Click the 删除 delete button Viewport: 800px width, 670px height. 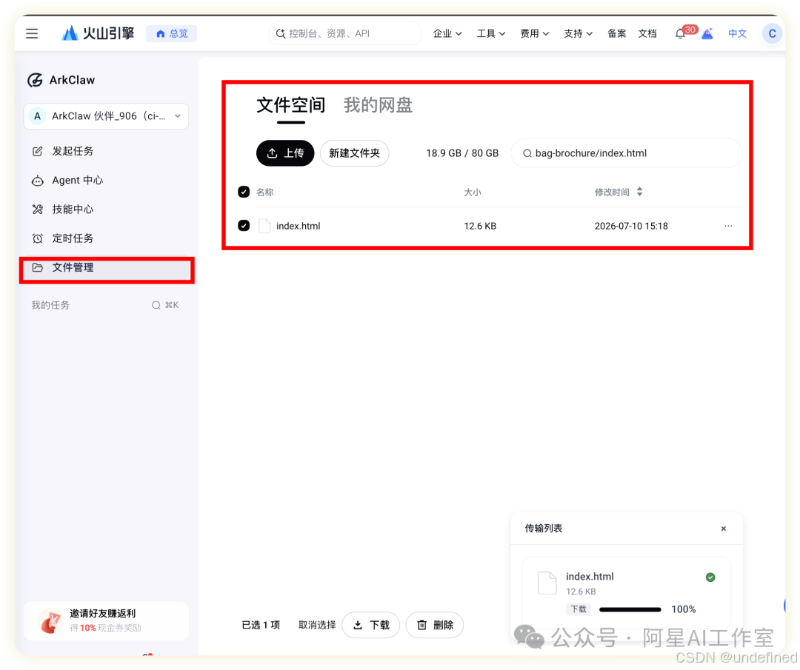pos(435,625)
